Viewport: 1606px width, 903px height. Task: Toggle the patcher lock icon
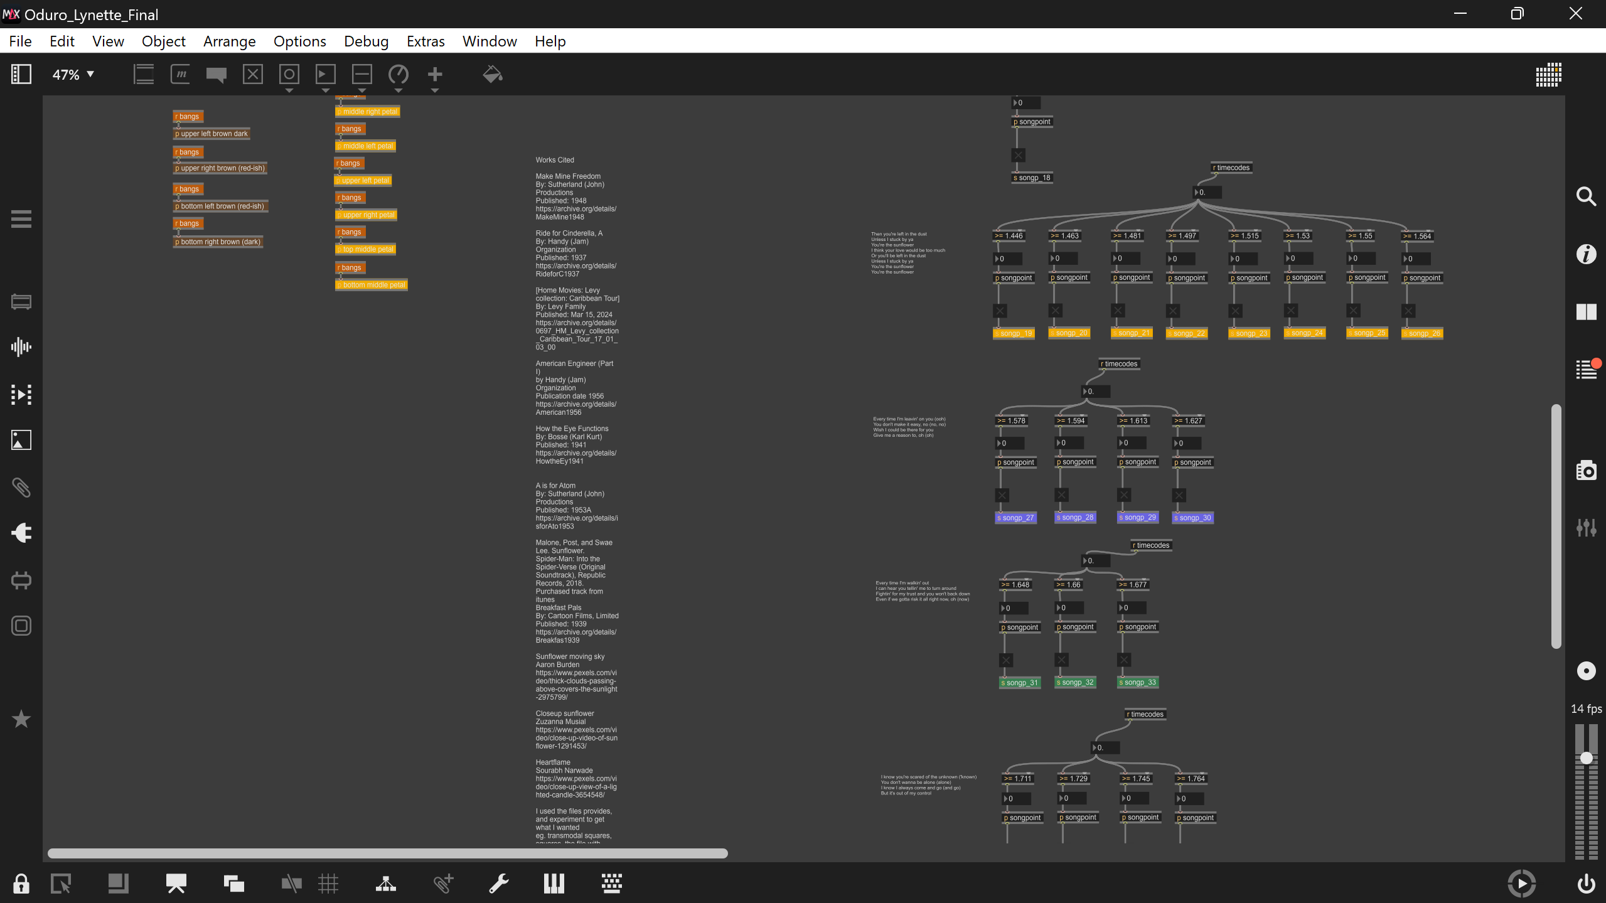tap(21, 884)
